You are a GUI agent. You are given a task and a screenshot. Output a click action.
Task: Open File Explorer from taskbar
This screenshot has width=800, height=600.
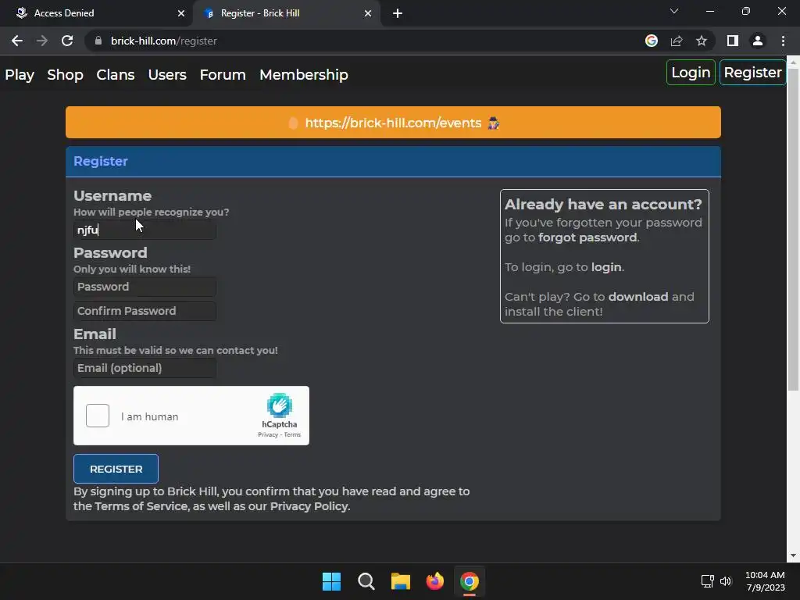tap(401, 581)
